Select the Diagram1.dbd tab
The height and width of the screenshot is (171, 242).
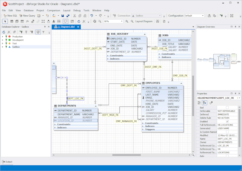coord(67,27)
